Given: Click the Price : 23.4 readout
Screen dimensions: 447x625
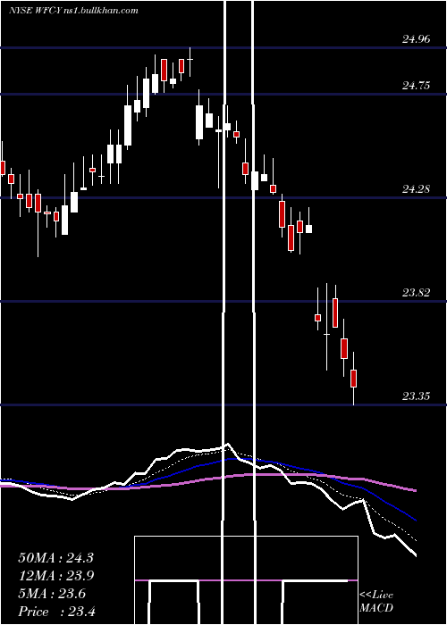Looking at the screenshot, I should [x=56, y=612].
